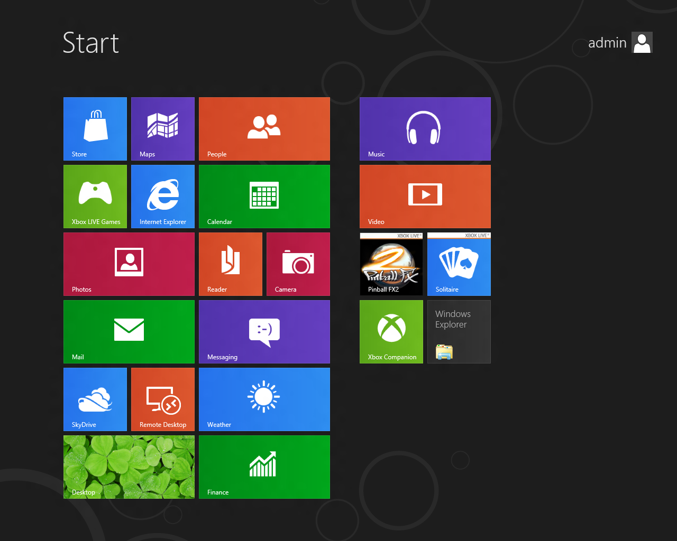Open Xbox Companion tile
This screenshot has width=677, height=541.
coord(391,332)
